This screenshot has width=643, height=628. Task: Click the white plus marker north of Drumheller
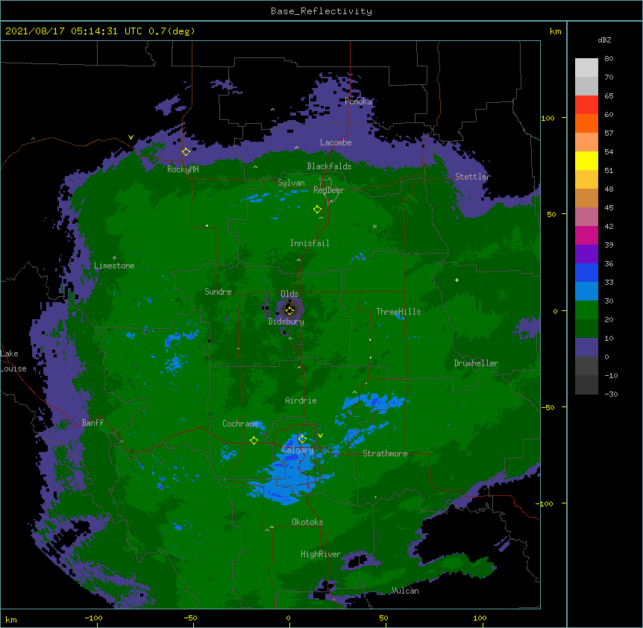[x=457, y=280]
